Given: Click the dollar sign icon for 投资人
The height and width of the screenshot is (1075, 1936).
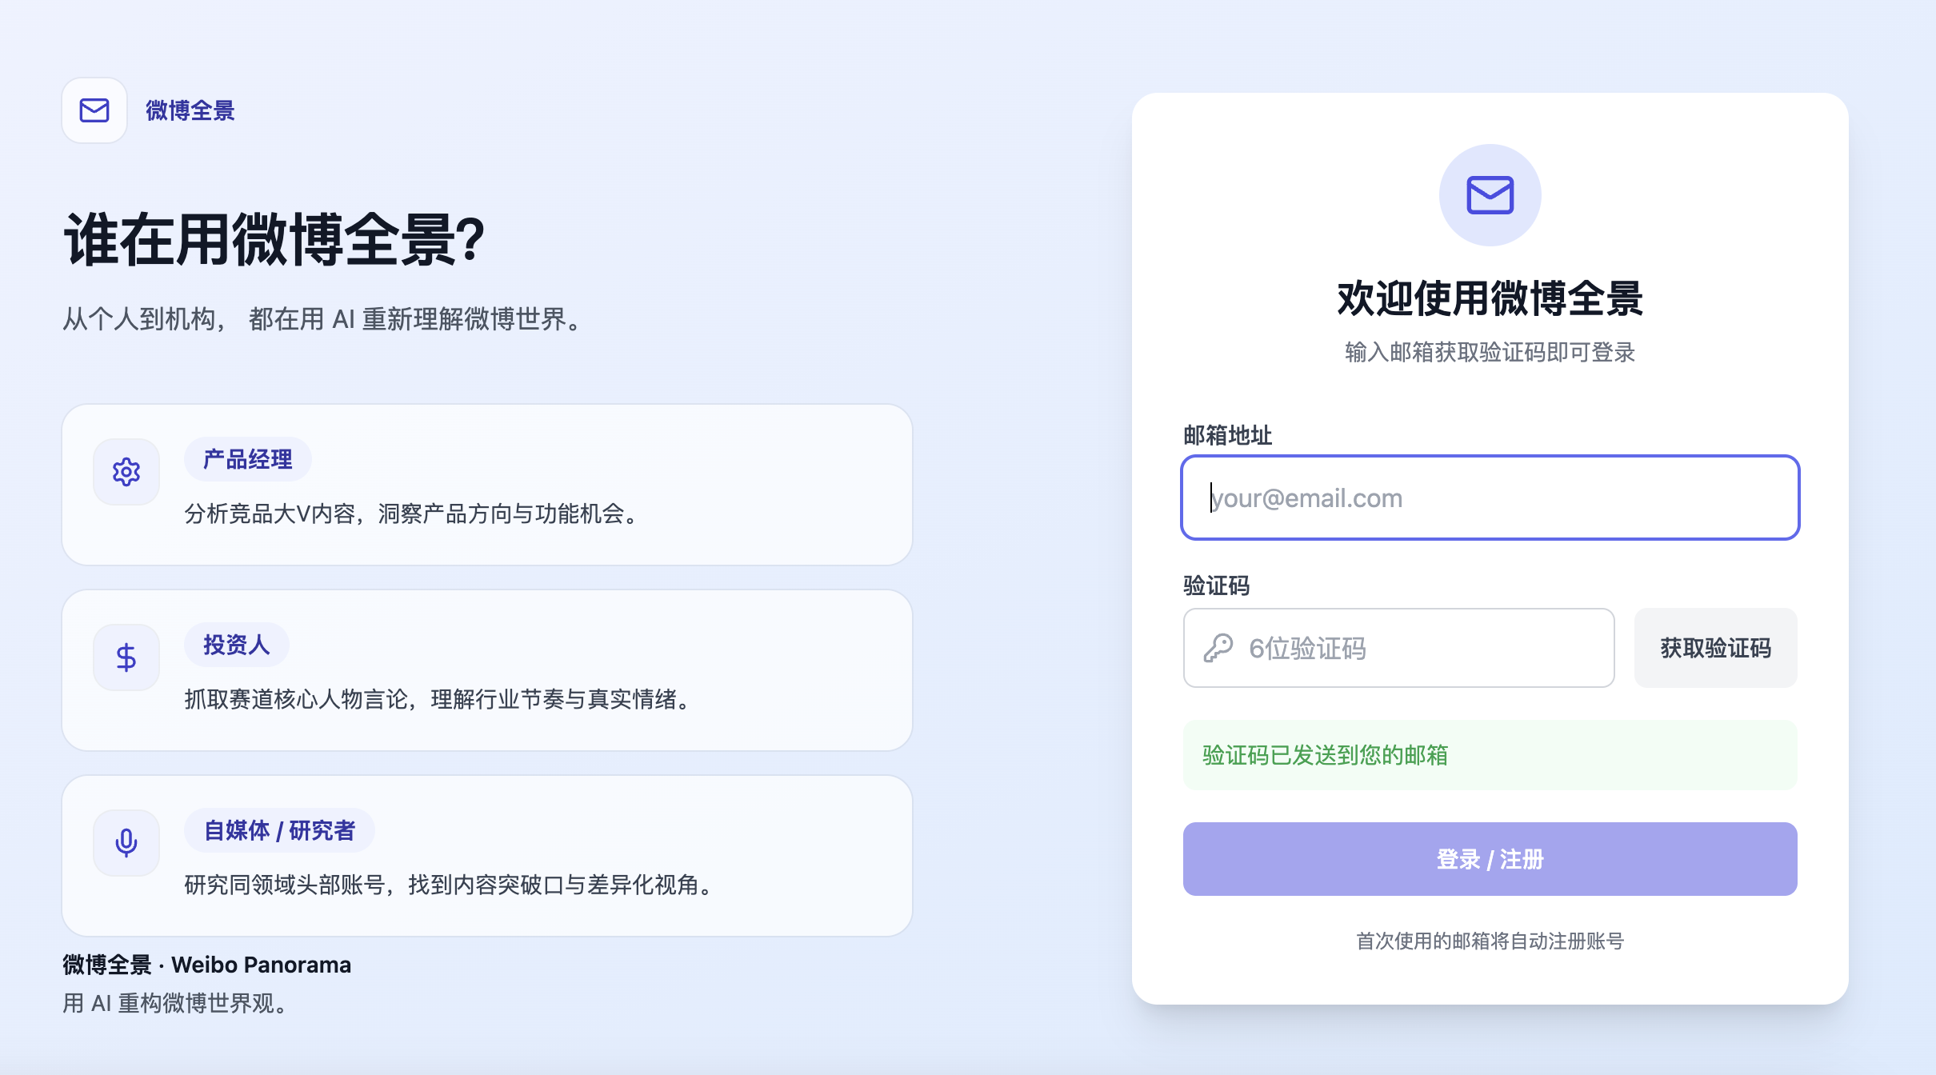Looking at the screenshot, I should pos(126,657).
